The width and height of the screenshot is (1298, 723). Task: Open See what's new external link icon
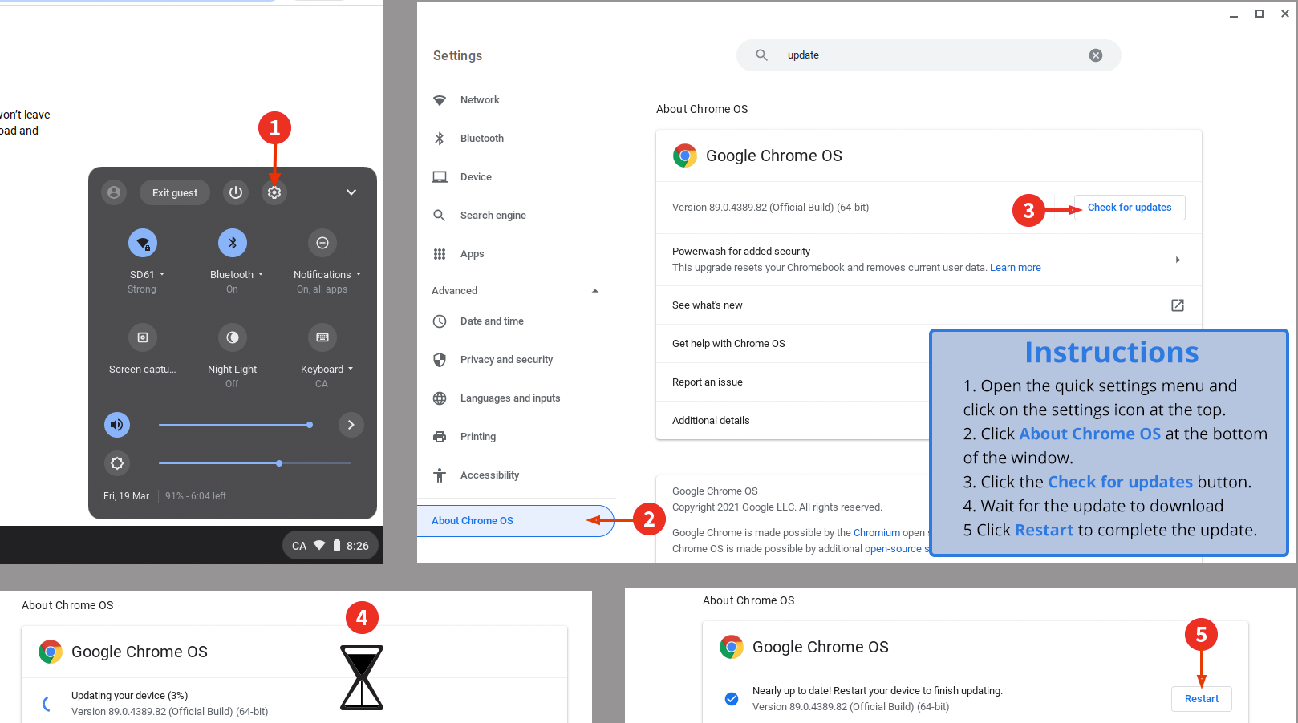click(x=1178, y=305)
